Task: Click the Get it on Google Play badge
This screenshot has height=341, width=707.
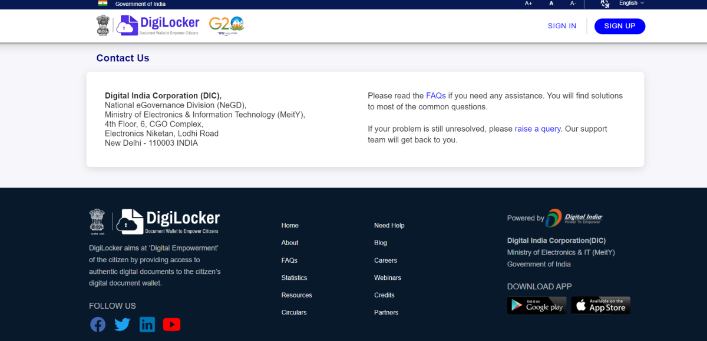Action: (x=536, y=305)
